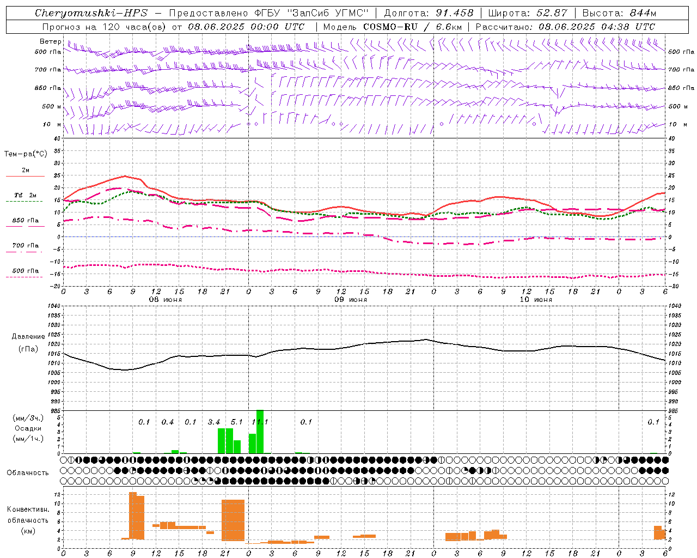Click the (км) units label
Image resolution: width=697 pixels, height=558 pixels.
pyautogui.click(x=28, y=531)
